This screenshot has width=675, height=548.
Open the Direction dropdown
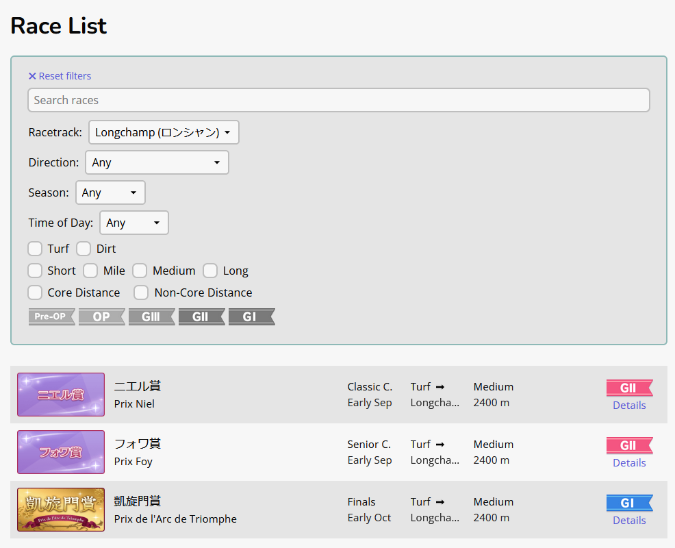coord(157,162)
